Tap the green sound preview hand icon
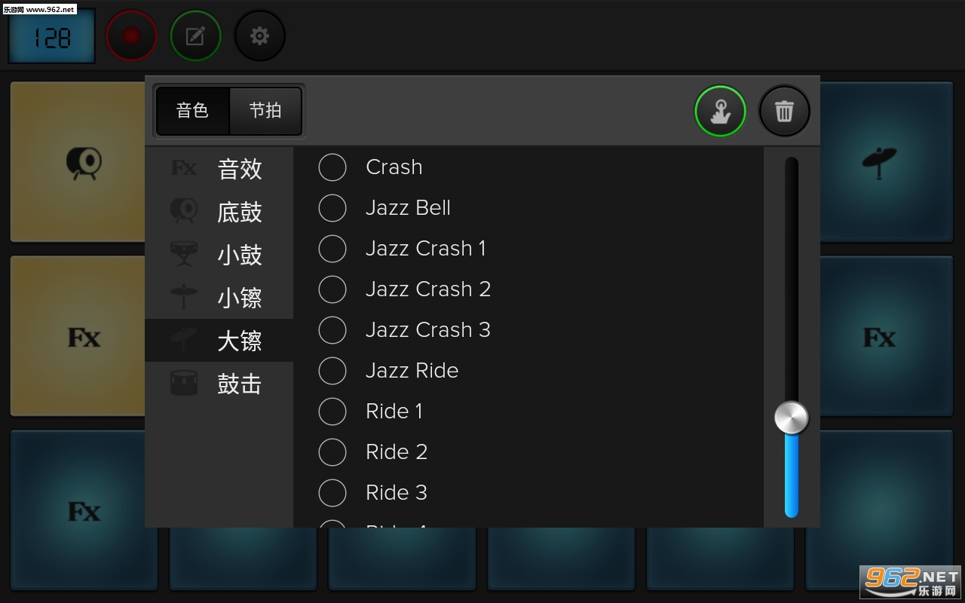The height and width of the screenshot is (603, 965). (x=720, y=111)
